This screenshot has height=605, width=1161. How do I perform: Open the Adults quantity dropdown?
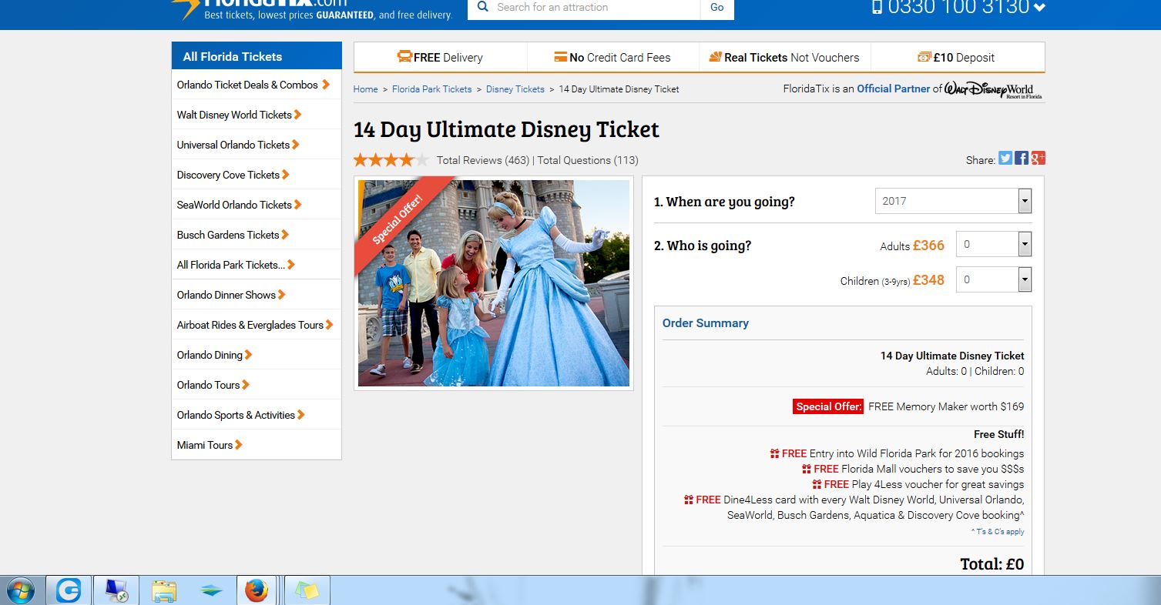coord(994,244)
